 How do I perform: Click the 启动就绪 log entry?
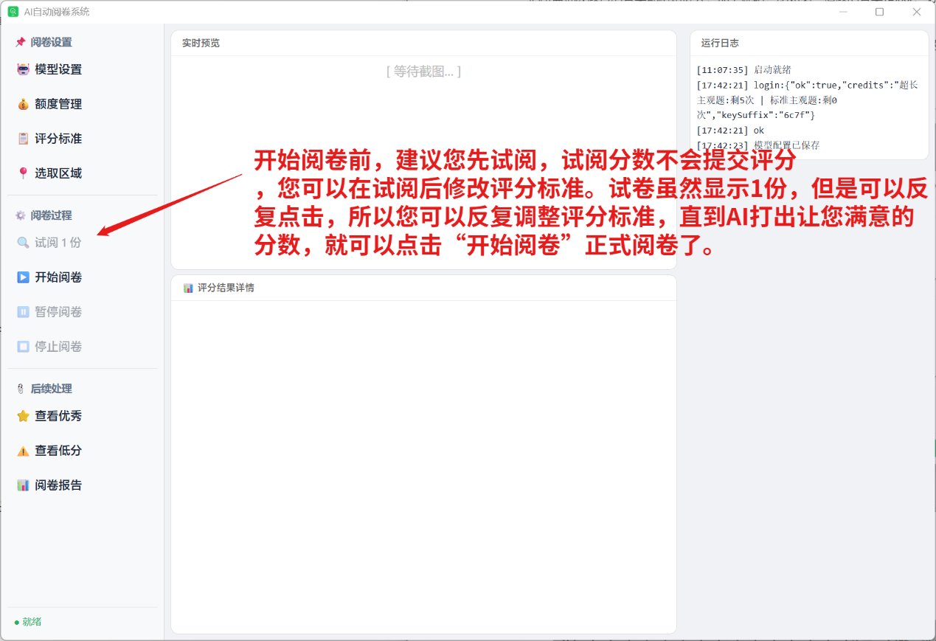[x=743, y=70]
